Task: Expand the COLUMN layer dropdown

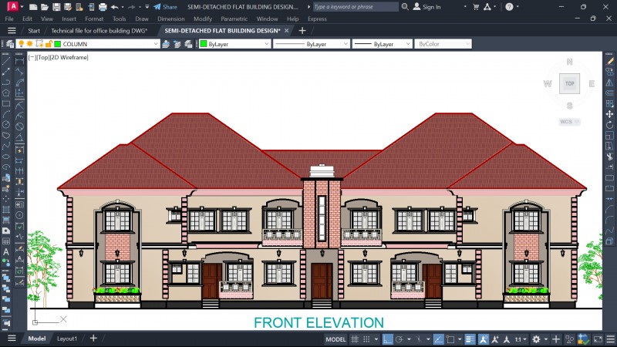Action: pyautogui.click(x=156, y=44)
